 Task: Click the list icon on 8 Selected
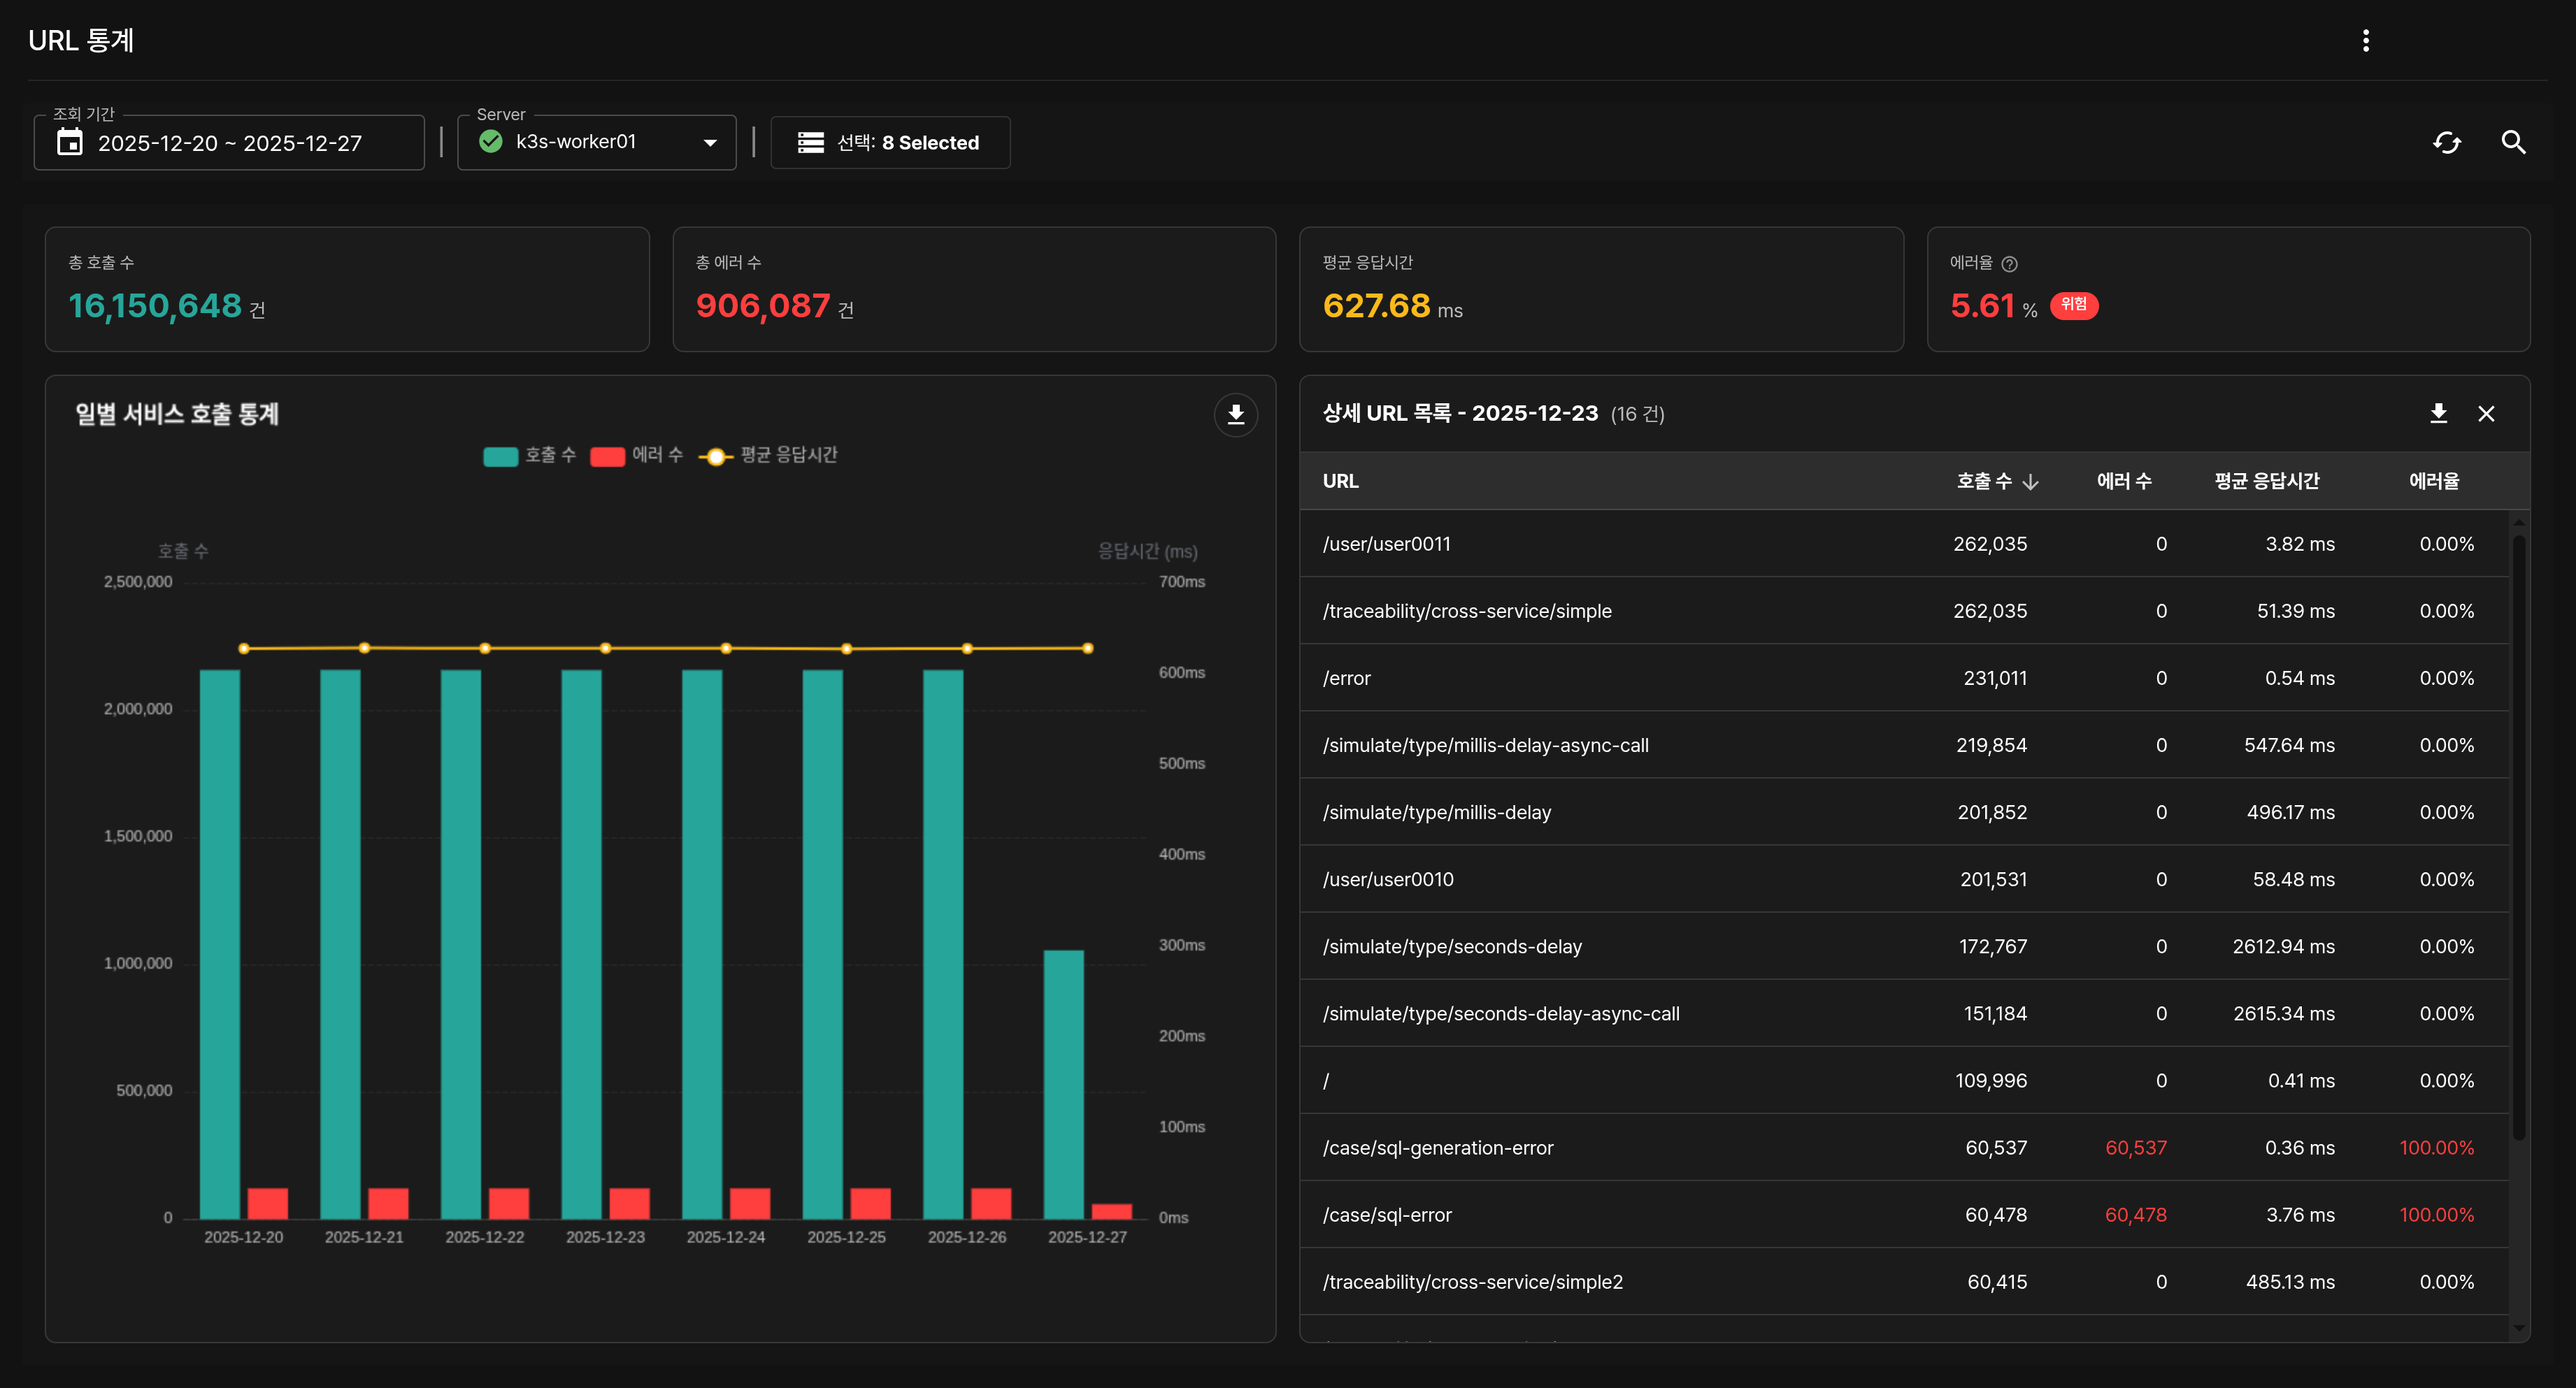(810, 143)
